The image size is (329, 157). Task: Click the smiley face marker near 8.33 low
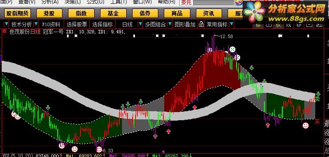99,149
